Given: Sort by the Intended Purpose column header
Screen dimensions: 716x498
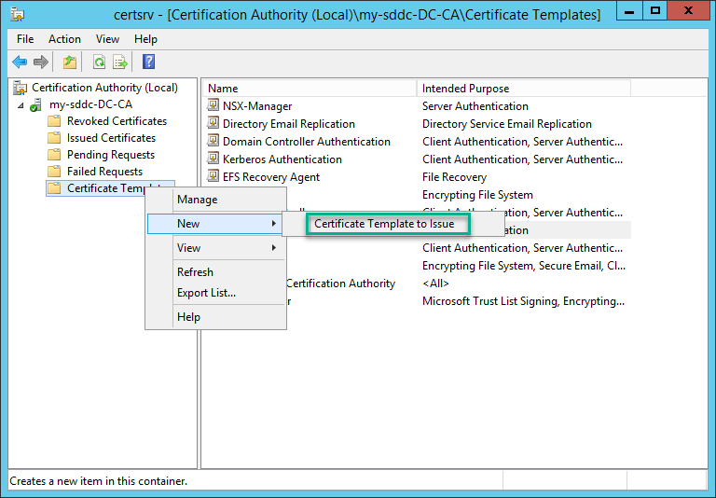Looking at the screenshot, I should 524,89.
